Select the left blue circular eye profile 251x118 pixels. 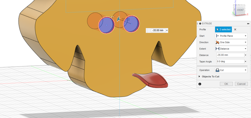tap(107, 25)
